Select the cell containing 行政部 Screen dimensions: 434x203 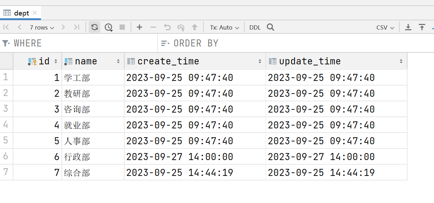click(77, 157)
